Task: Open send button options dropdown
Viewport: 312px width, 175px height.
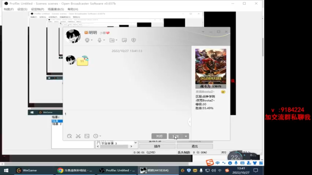Action: pos(186,136)
